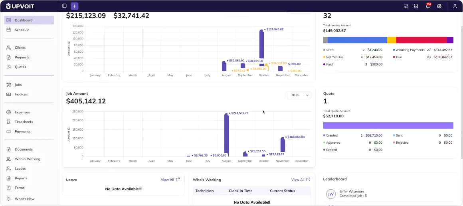Click Jeffer Wiseman leaderboard name
This screenshot has height=206, width=463.
[x=352, y=192]
